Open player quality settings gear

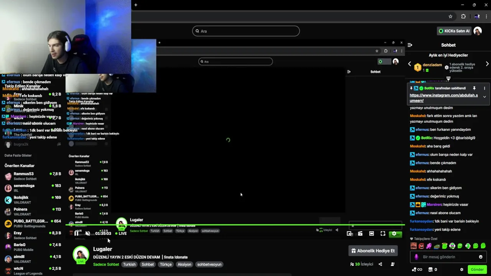tap(394, 233)
